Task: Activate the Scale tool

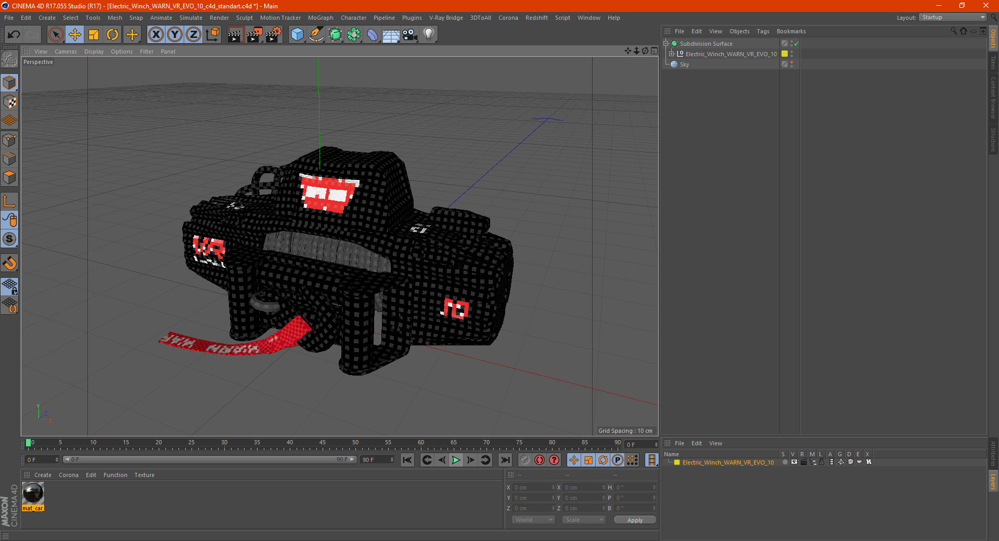Action: 94,35
